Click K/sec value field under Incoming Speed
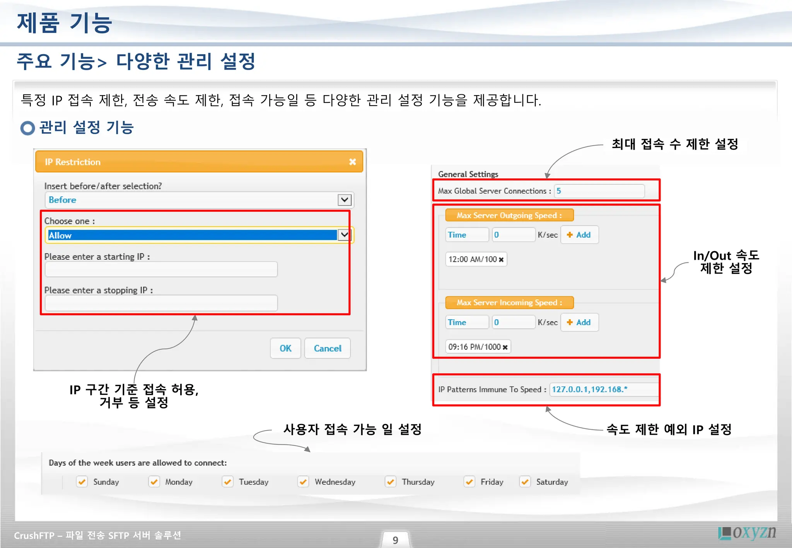Screen dimensions: 792x548 click(514, 322)
